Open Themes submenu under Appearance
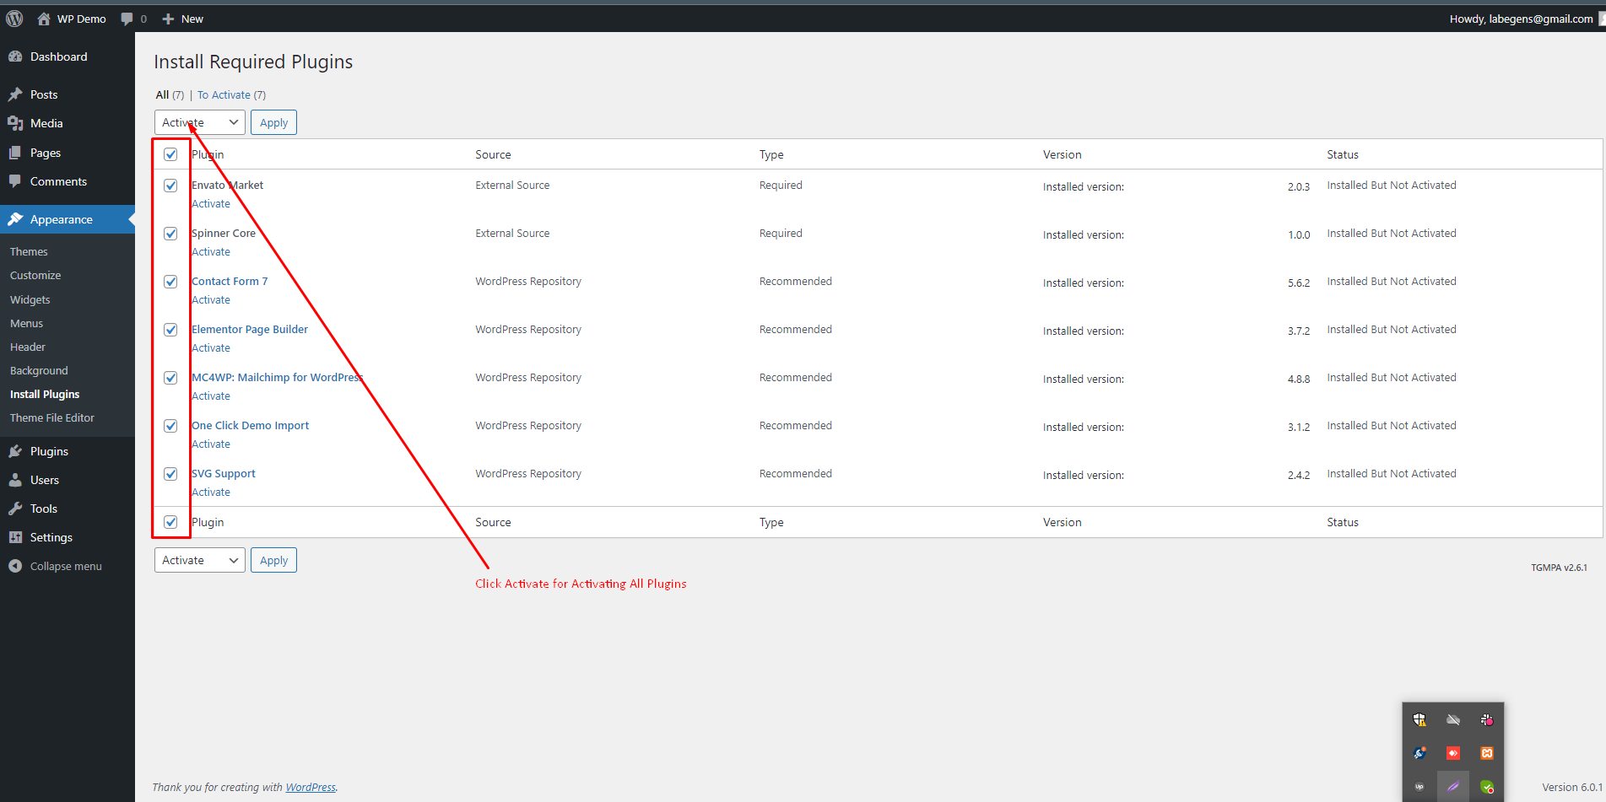The width and height of the screenshot is (1606, 802). click(29, 251)
